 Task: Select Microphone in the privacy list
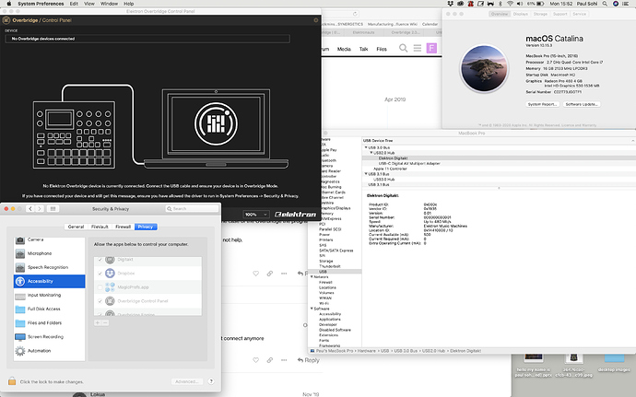click(49, 253)
